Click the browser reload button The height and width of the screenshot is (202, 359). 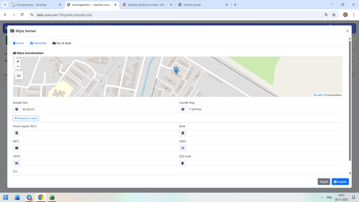coord(22,15)
